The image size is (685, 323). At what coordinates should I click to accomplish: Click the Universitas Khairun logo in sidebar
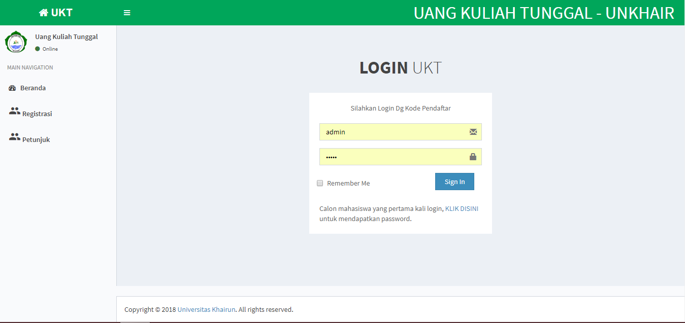(16, 42)
